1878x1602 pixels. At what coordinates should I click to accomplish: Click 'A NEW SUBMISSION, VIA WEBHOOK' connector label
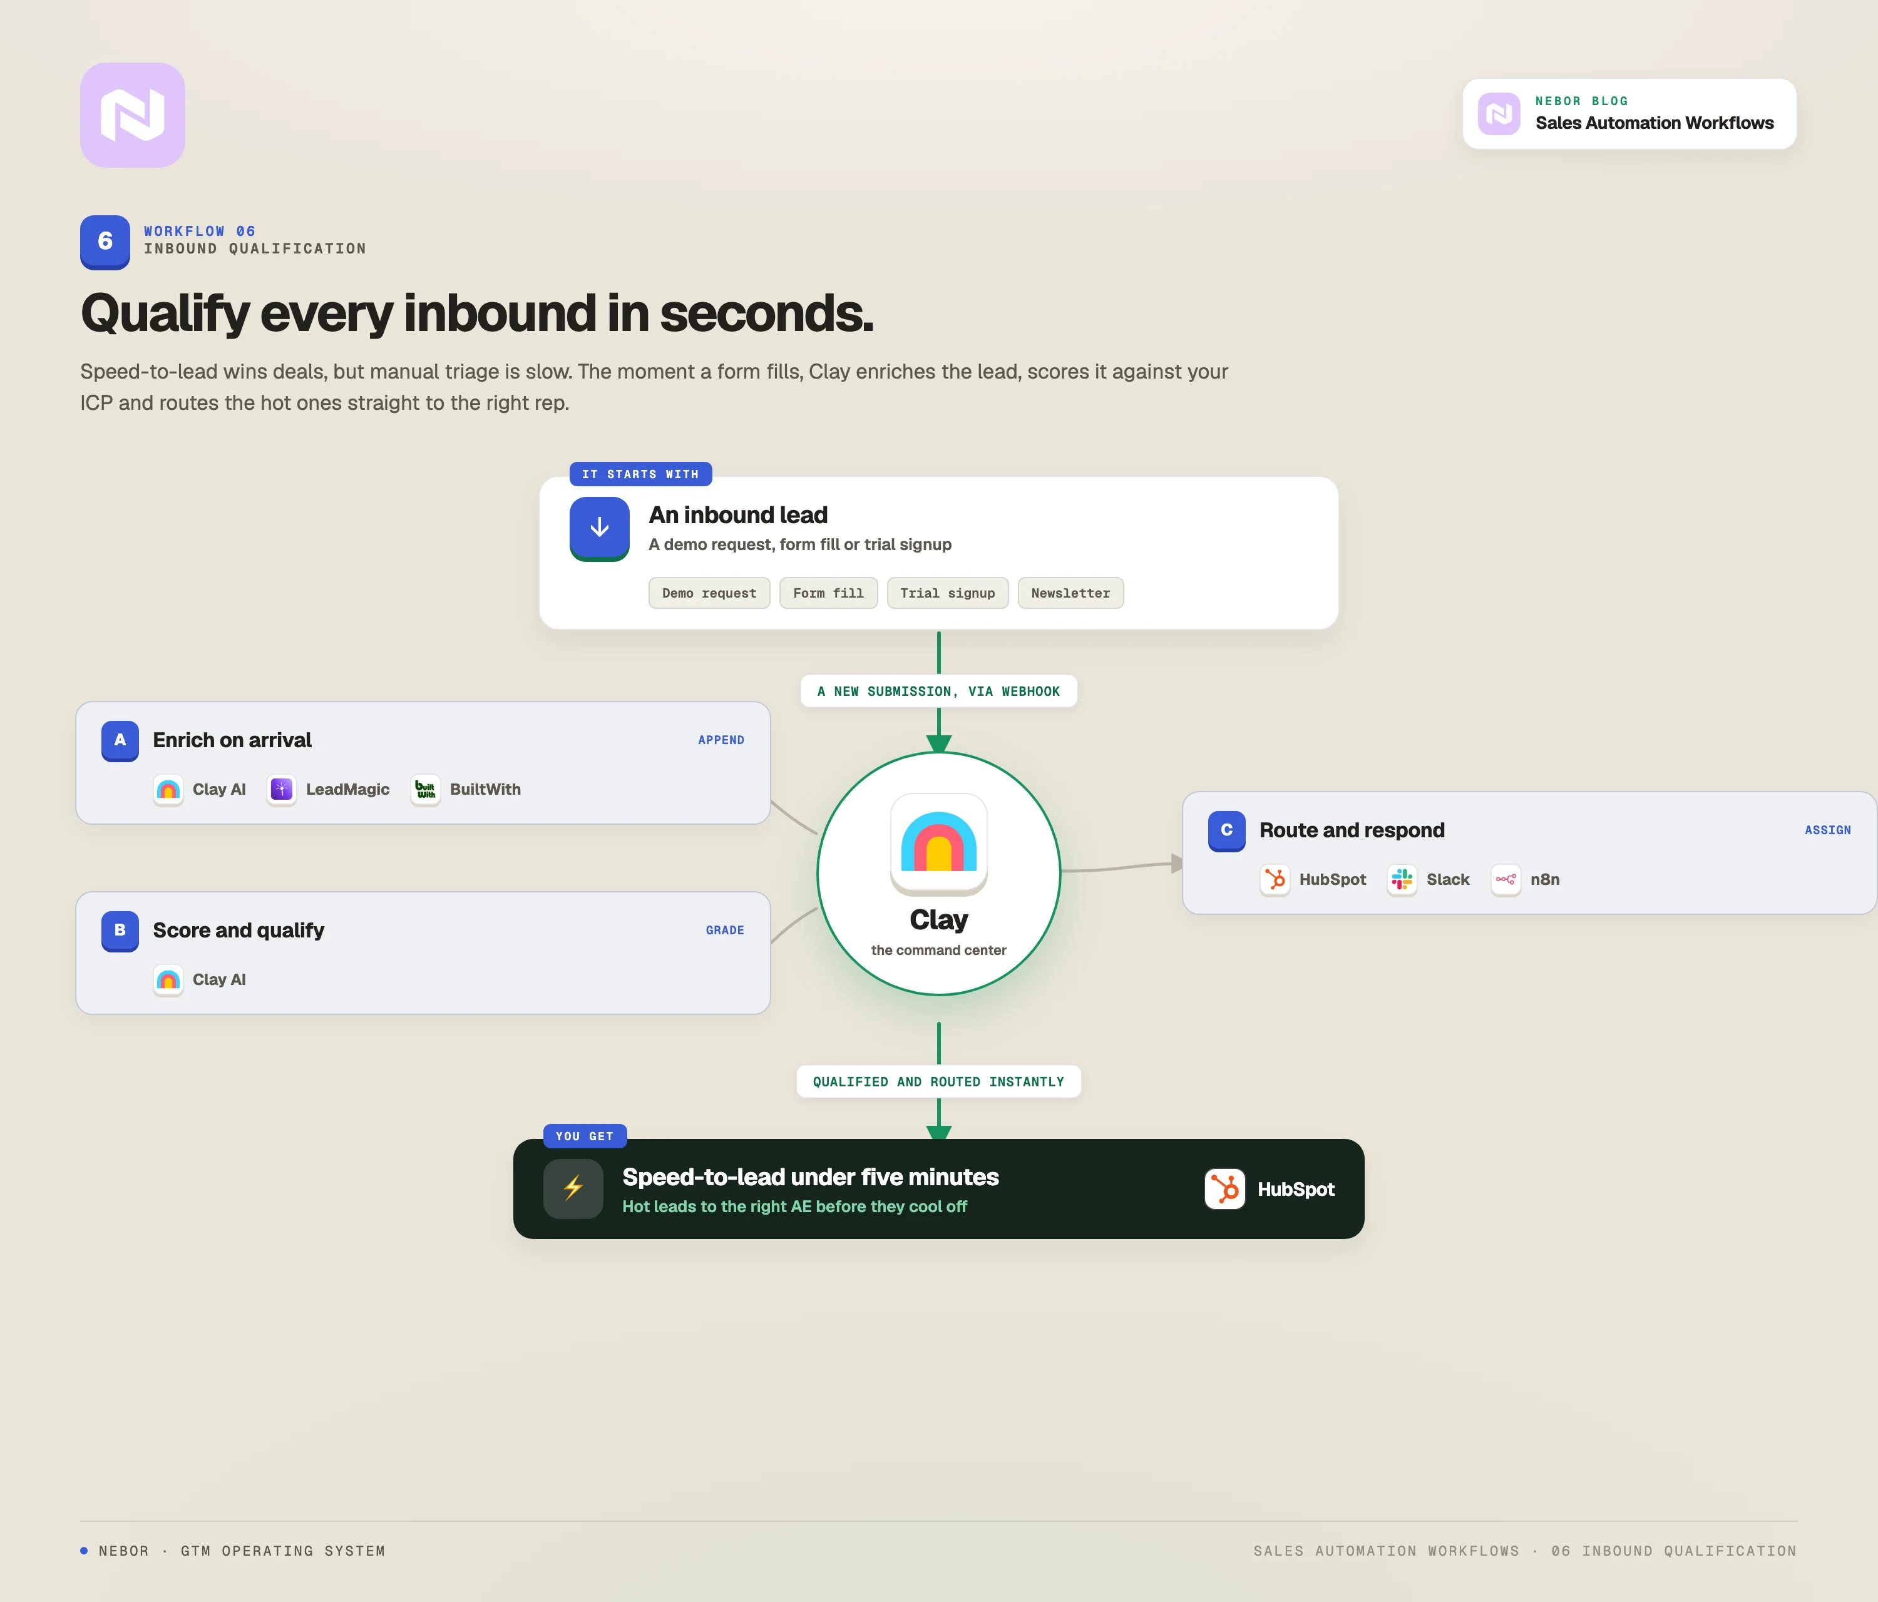939,691
